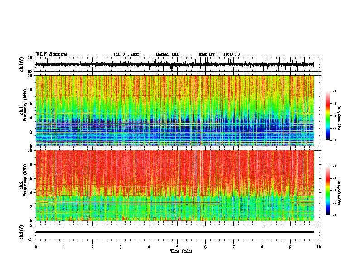Image resolution: width=359 pixels, height=277 pixels.
Task: Select the "Time (min)" axis label
Action: point(181,251)
